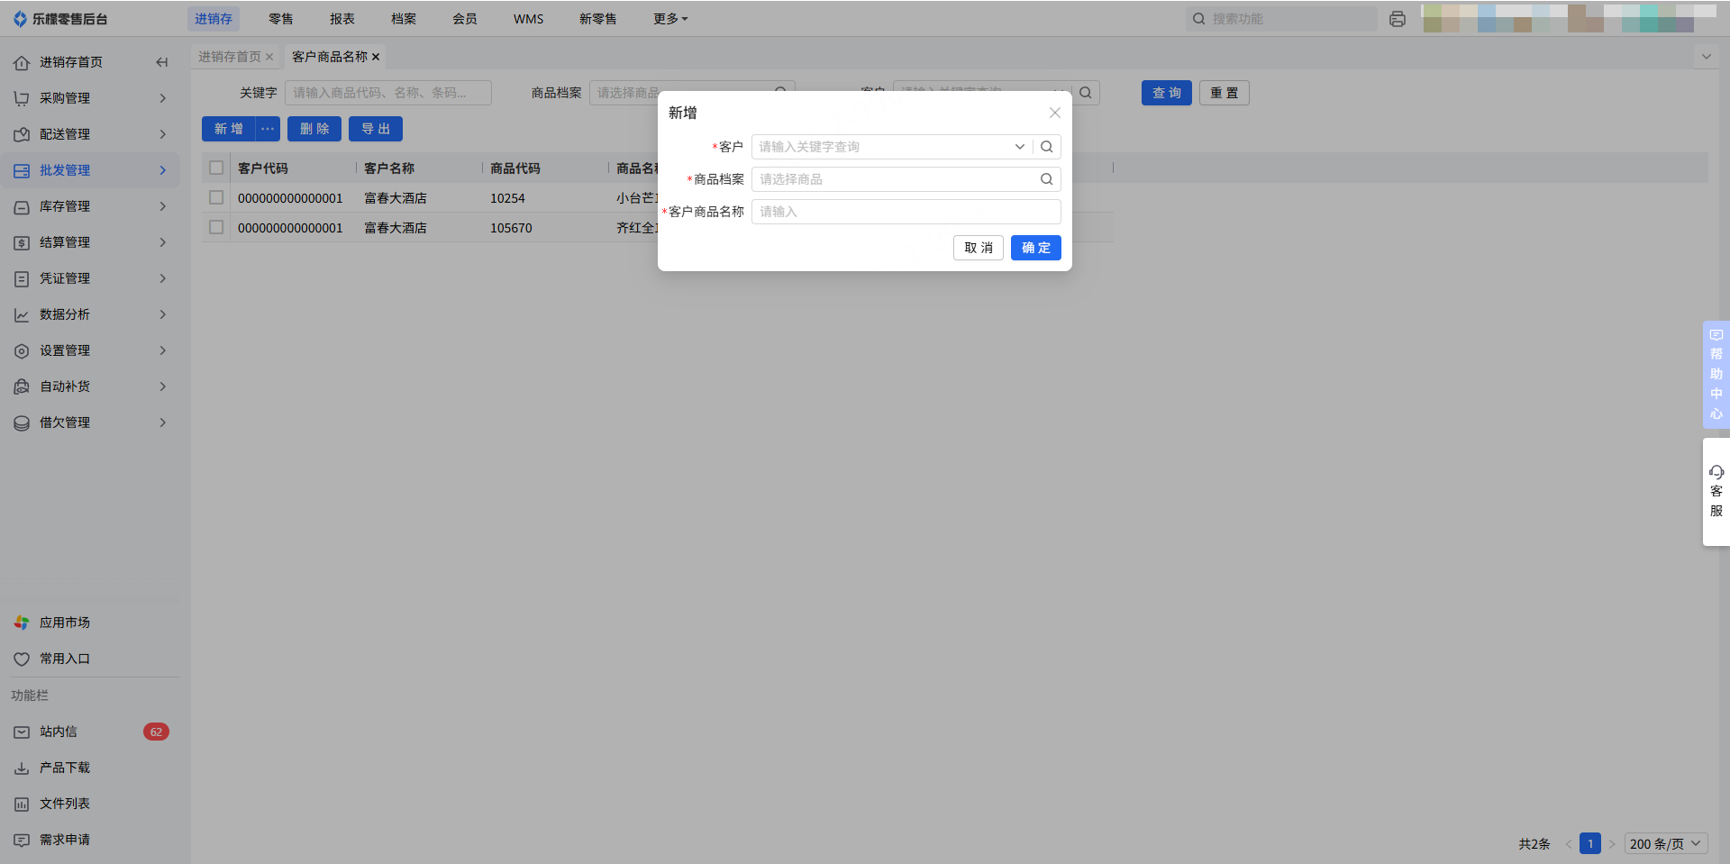Click the 结算管理 sidebar icon
Screen dimensions: 1730x864
(22, 242)
